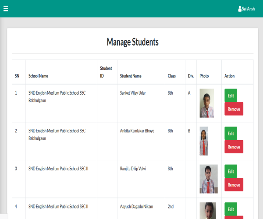
Task: Click the Sai Ansh username text
Action: click(248, 9)
